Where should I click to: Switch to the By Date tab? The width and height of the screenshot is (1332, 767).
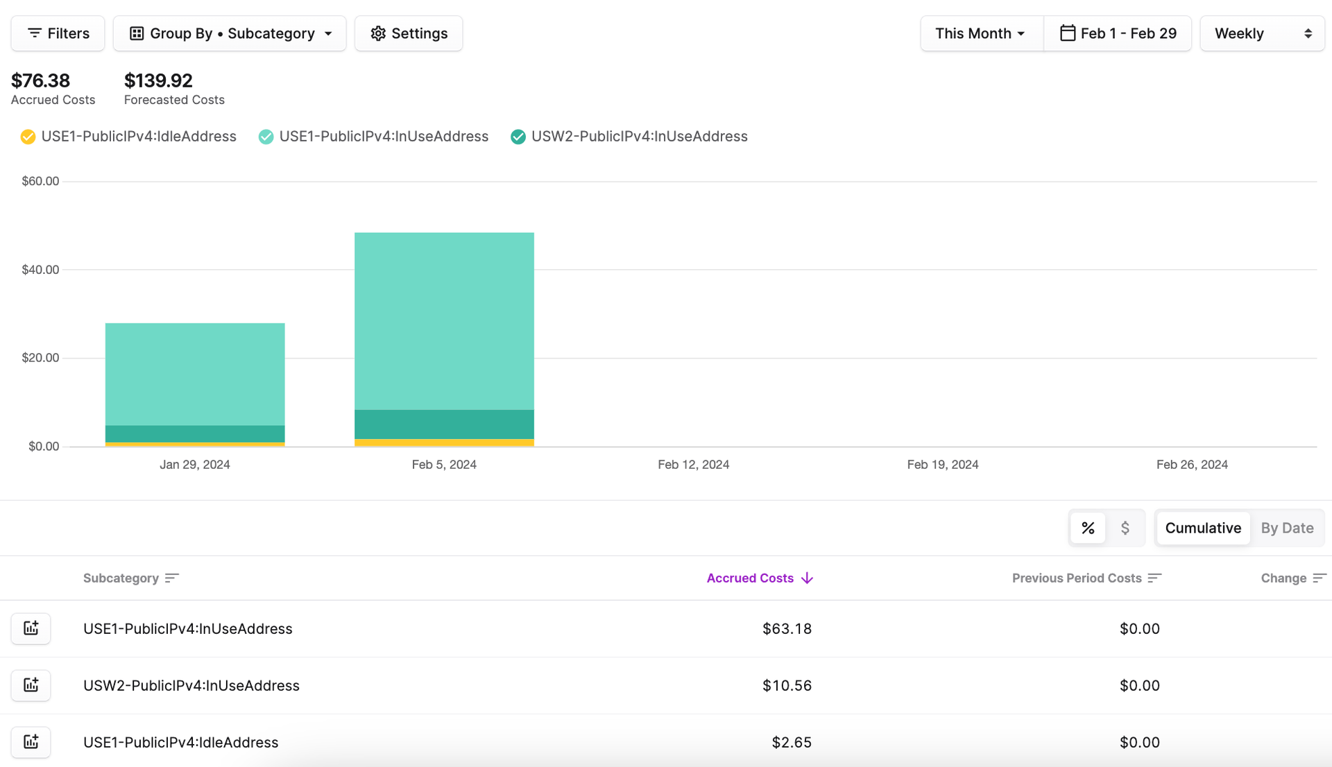tap(1287, 528)
